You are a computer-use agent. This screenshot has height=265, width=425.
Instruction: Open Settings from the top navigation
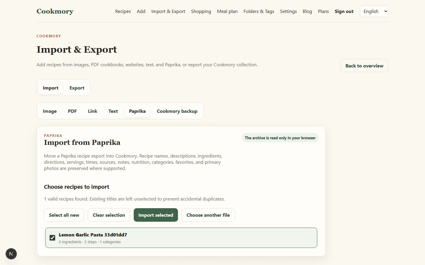(288, 11)
